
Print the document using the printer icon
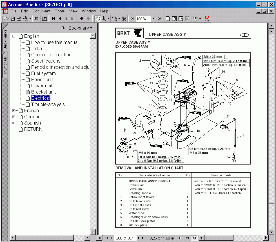pyautogui.click(x=19, y=19)
